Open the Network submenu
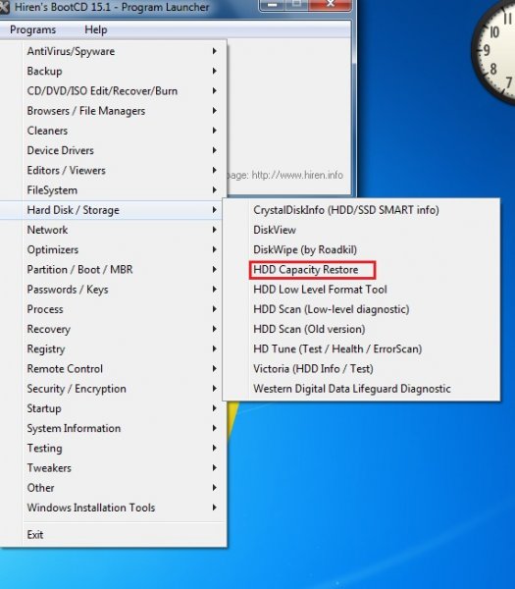 [113, 230]
